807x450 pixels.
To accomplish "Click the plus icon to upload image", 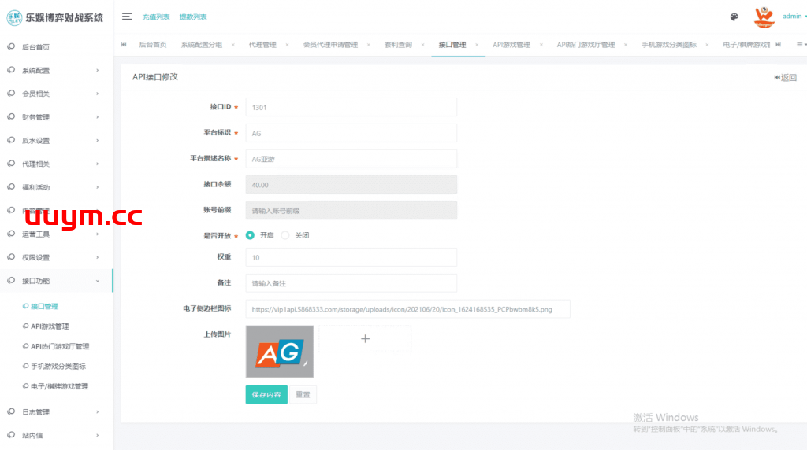I will pos(365,338).
